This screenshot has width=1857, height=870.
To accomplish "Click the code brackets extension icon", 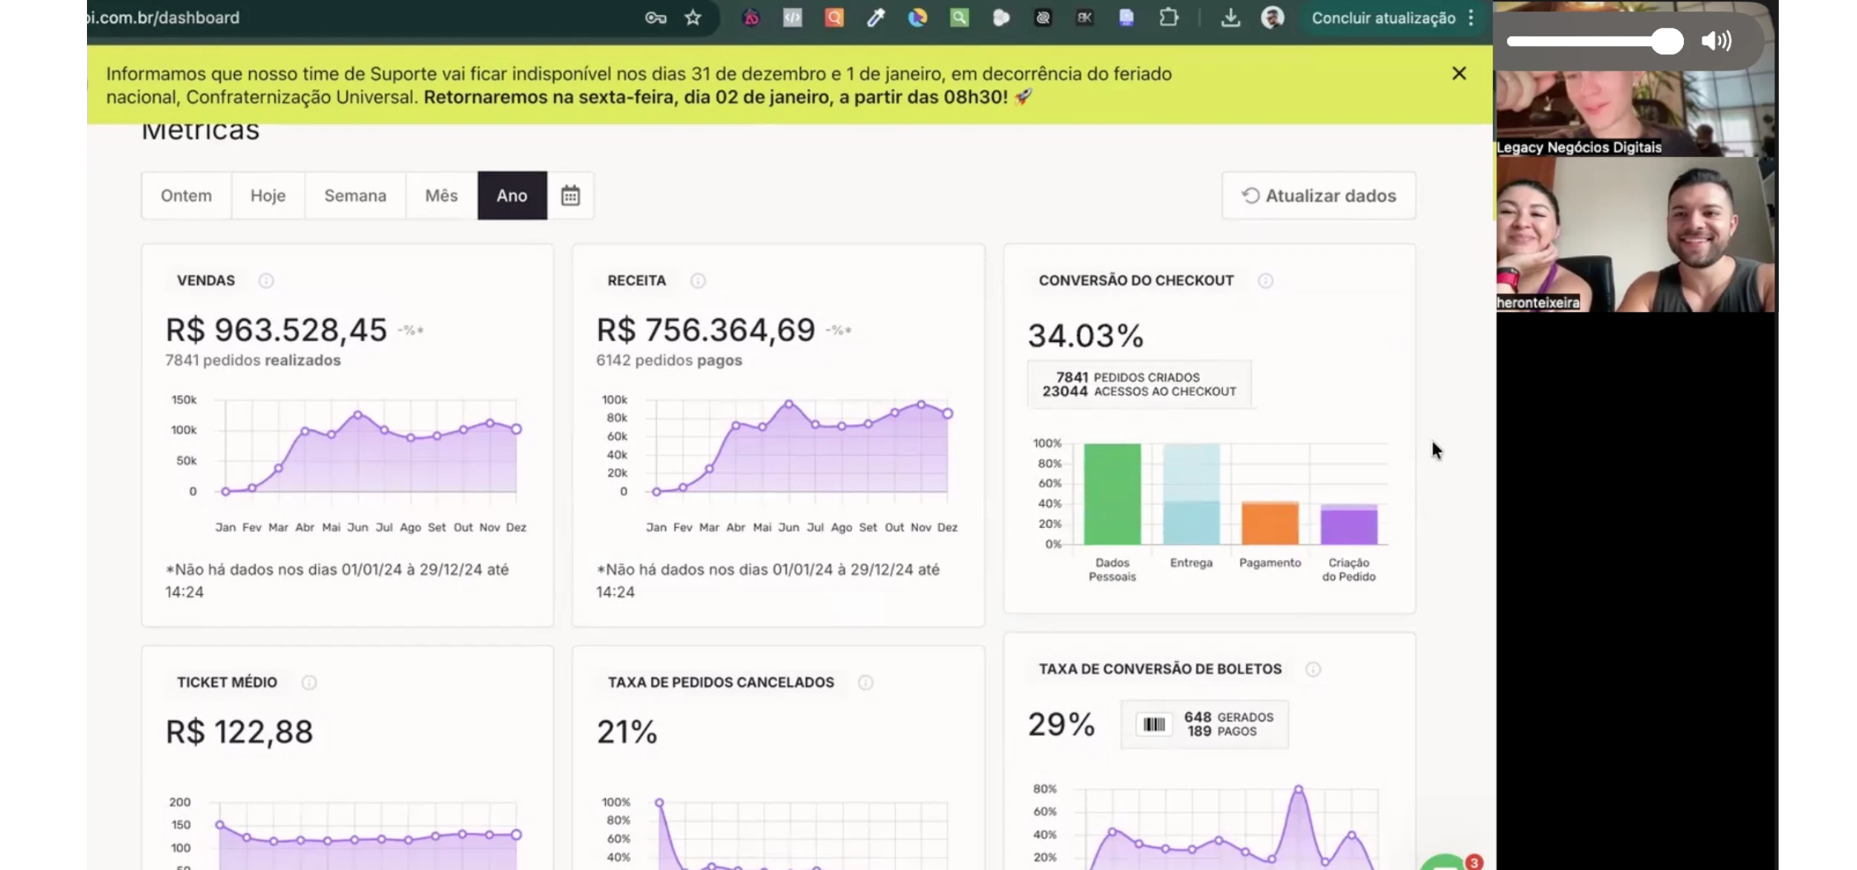I will pos(792,17).
